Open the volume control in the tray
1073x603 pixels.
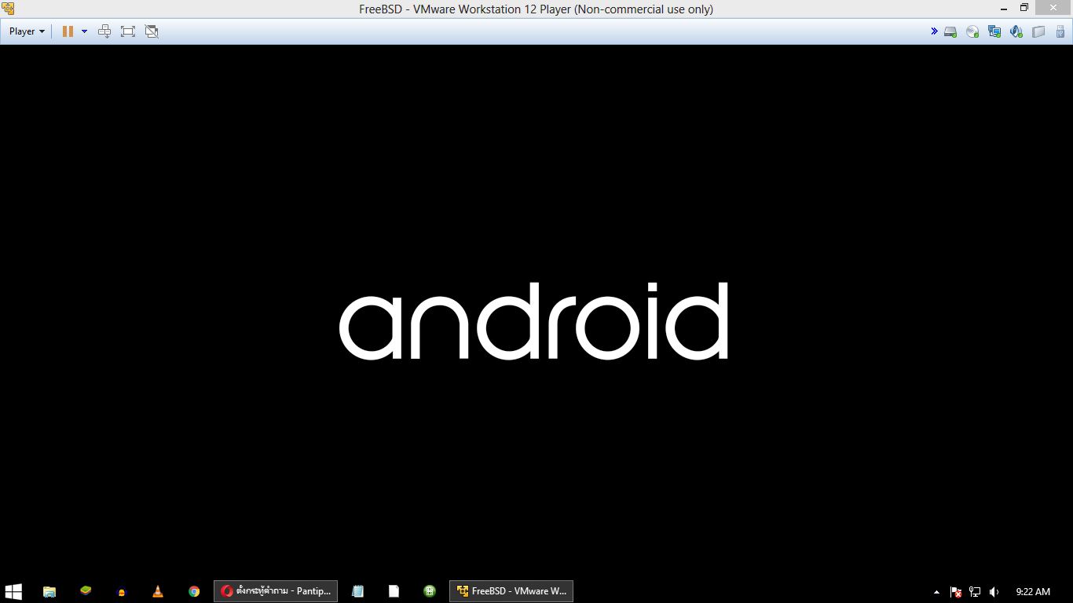click(994, 592)
